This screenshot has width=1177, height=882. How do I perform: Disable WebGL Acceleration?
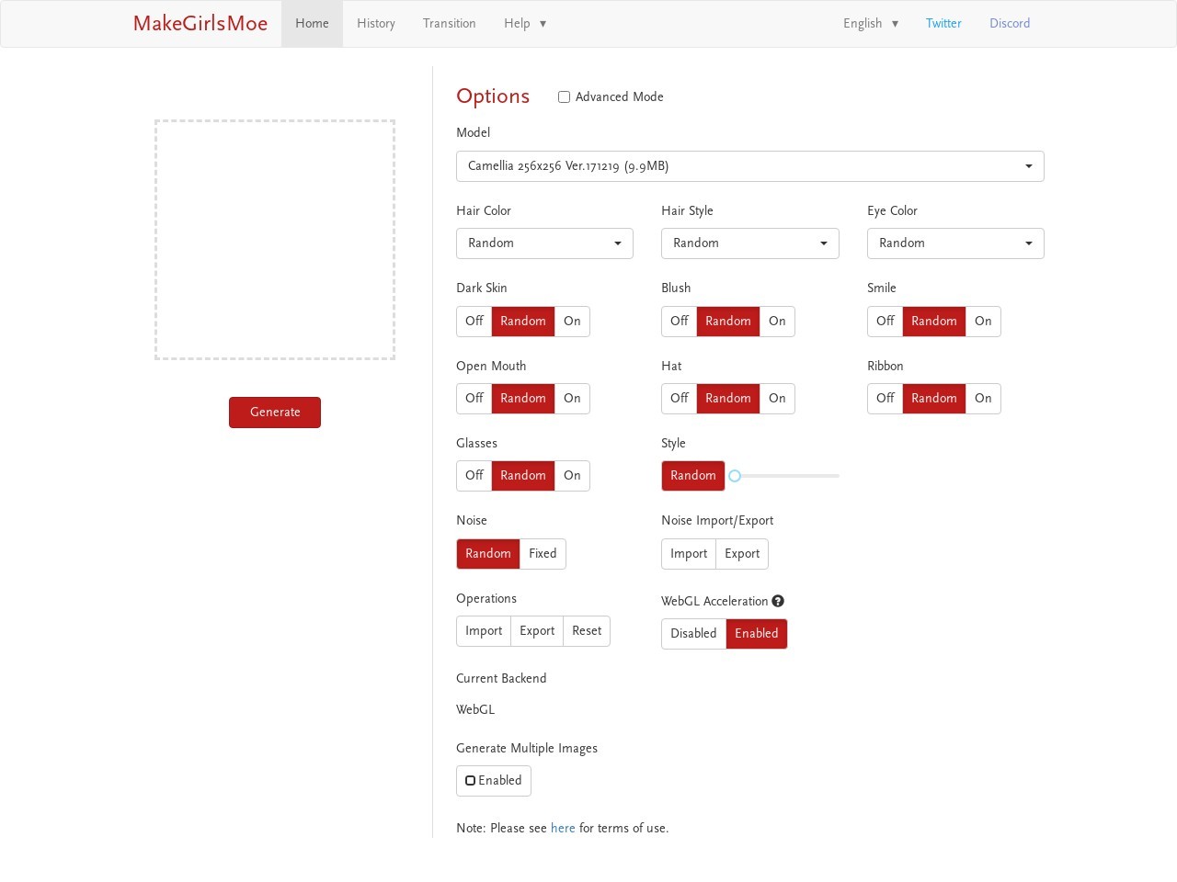pos(693,634)
